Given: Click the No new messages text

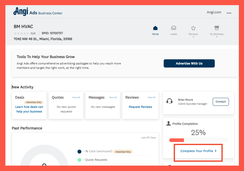Looking at the screenshot, I should (103, 107).
